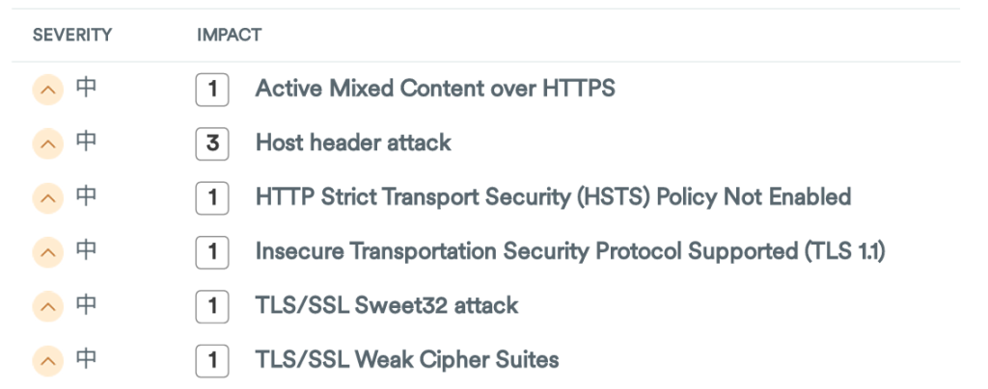The image size is (988, 389).
Task: Open HTTP Strict Transport Security Policy finding
Action: [x=553, y=198]
